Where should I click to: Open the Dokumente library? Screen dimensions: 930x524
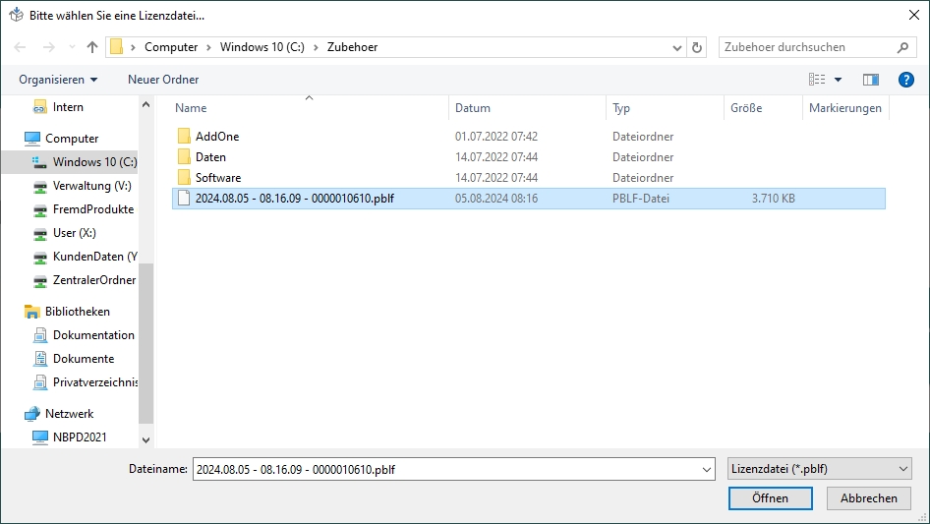83,359
